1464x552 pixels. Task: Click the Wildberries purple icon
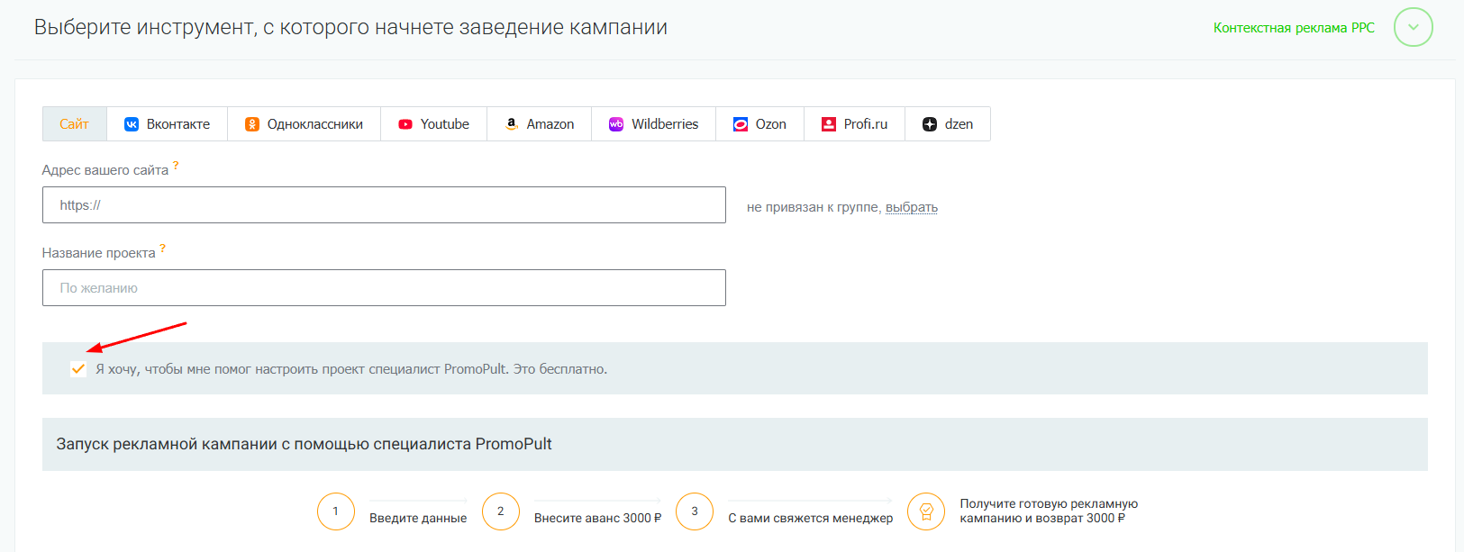[x=616, y=124]
